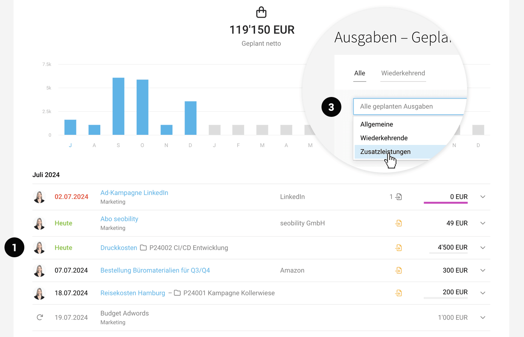Expand the Abo seobility row chevron

coord(483,223)
